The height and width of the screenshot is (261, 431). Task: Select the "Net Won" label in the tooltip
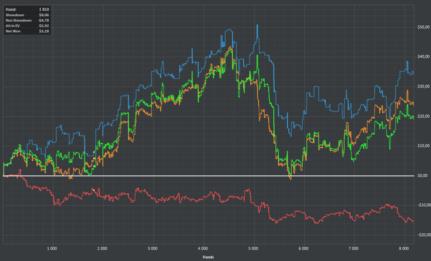[13, 31]
